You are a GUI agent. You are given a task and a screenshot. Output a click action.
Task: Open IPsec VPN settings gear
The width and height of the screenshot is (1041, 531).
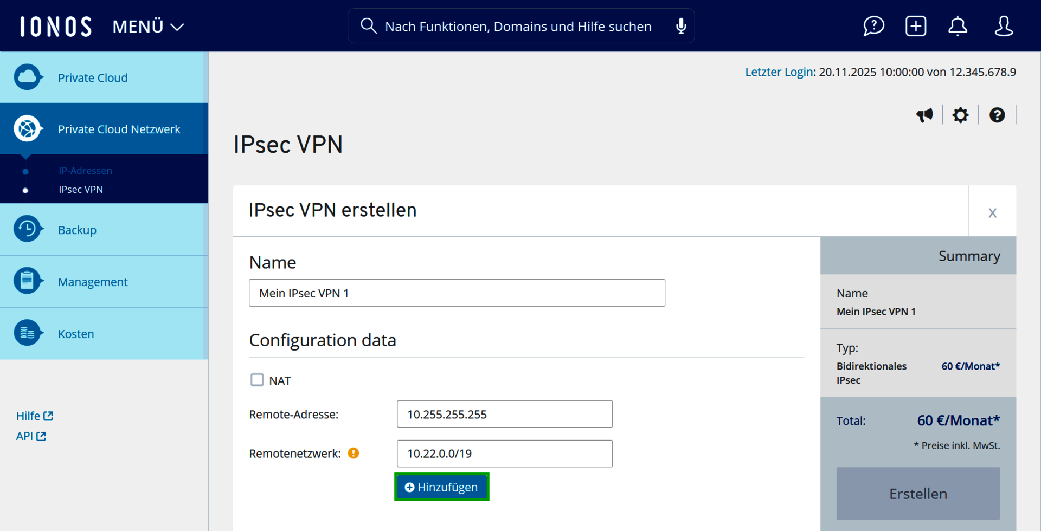[x=960, y=115]
